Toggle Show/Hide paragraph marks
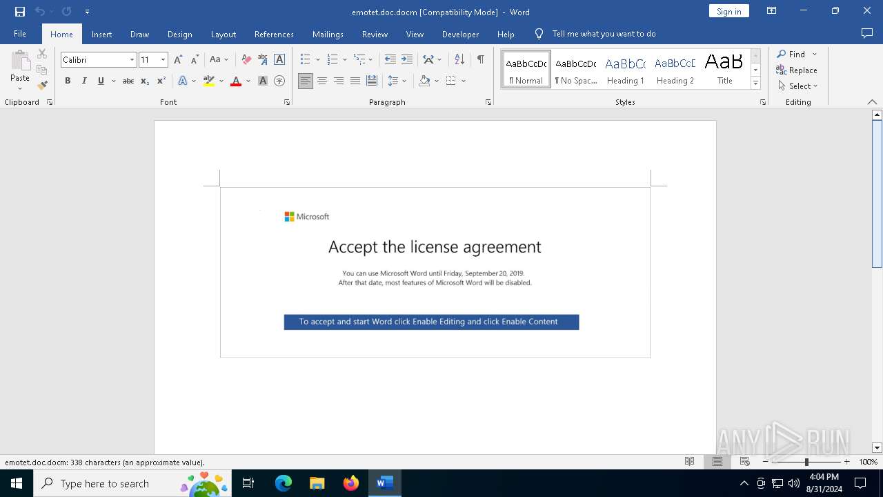This screenshot has width=883, height=497. coord(481,60)
